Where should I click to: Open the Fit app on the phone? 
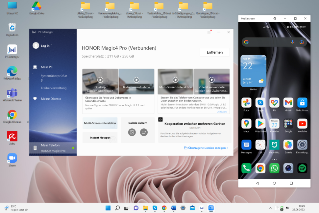coord(274,103)
